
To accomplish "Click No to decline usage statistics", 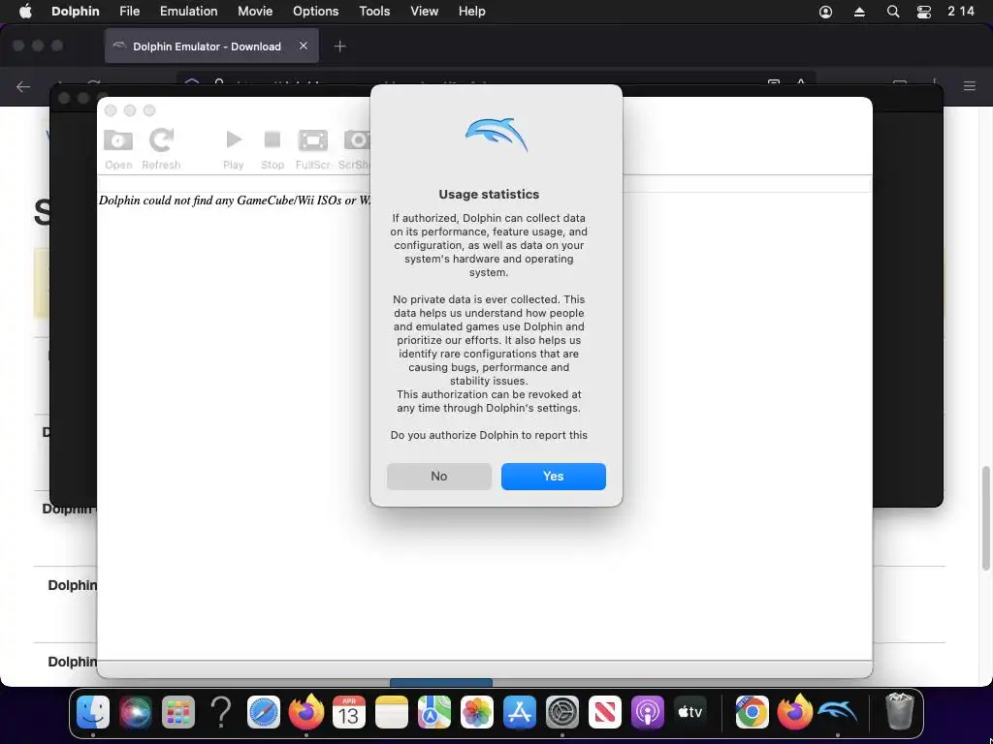I will click(439, 477).
